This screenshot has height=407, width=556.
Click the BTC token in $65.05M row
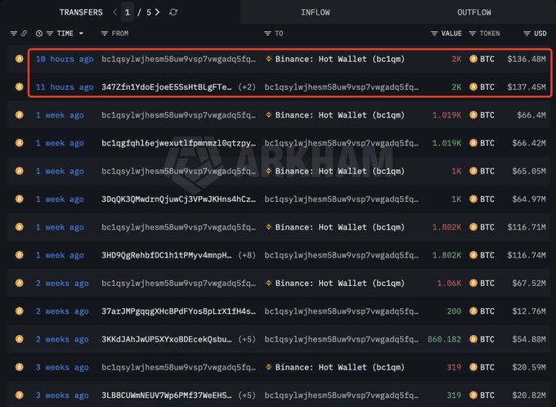click(482, 171)
